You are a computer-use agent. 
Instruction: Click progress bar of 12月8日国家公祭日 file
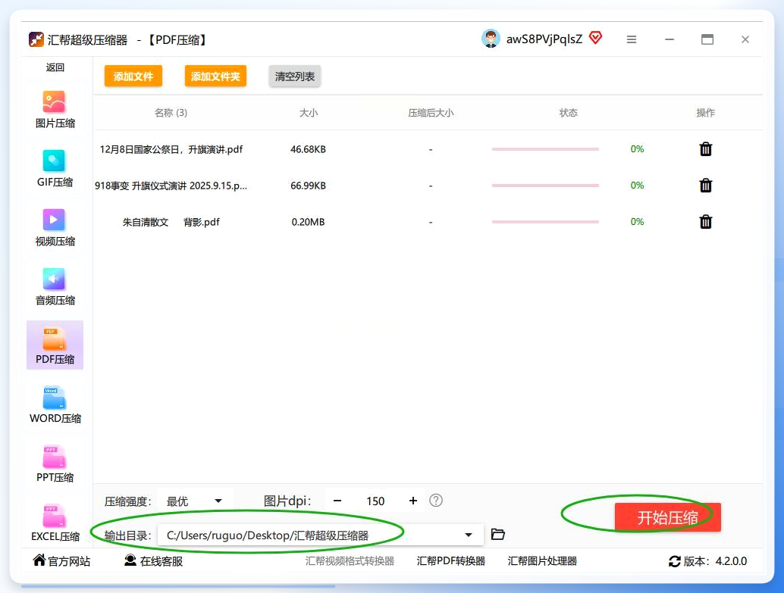(x=545, y=149)
